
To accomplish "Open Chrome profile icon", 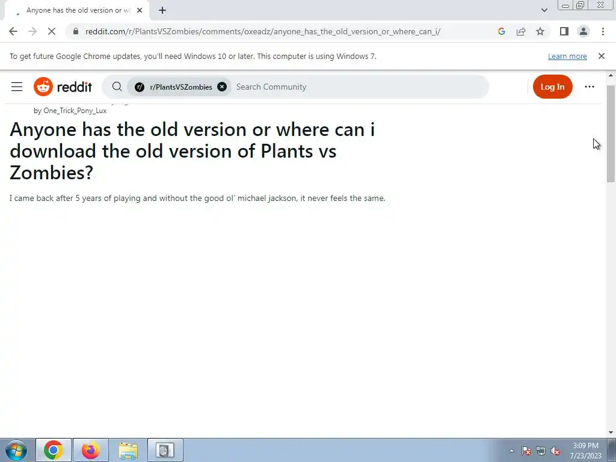I will pyautogui.click(x=584, y=31).
